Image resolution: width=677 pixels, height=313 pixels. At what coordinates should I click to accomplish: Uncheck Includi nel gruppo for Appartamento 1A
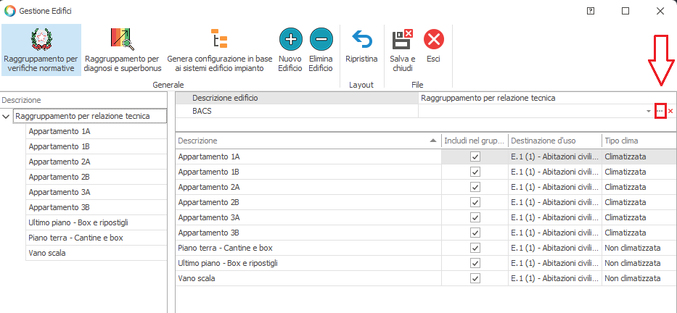point(475,156)
